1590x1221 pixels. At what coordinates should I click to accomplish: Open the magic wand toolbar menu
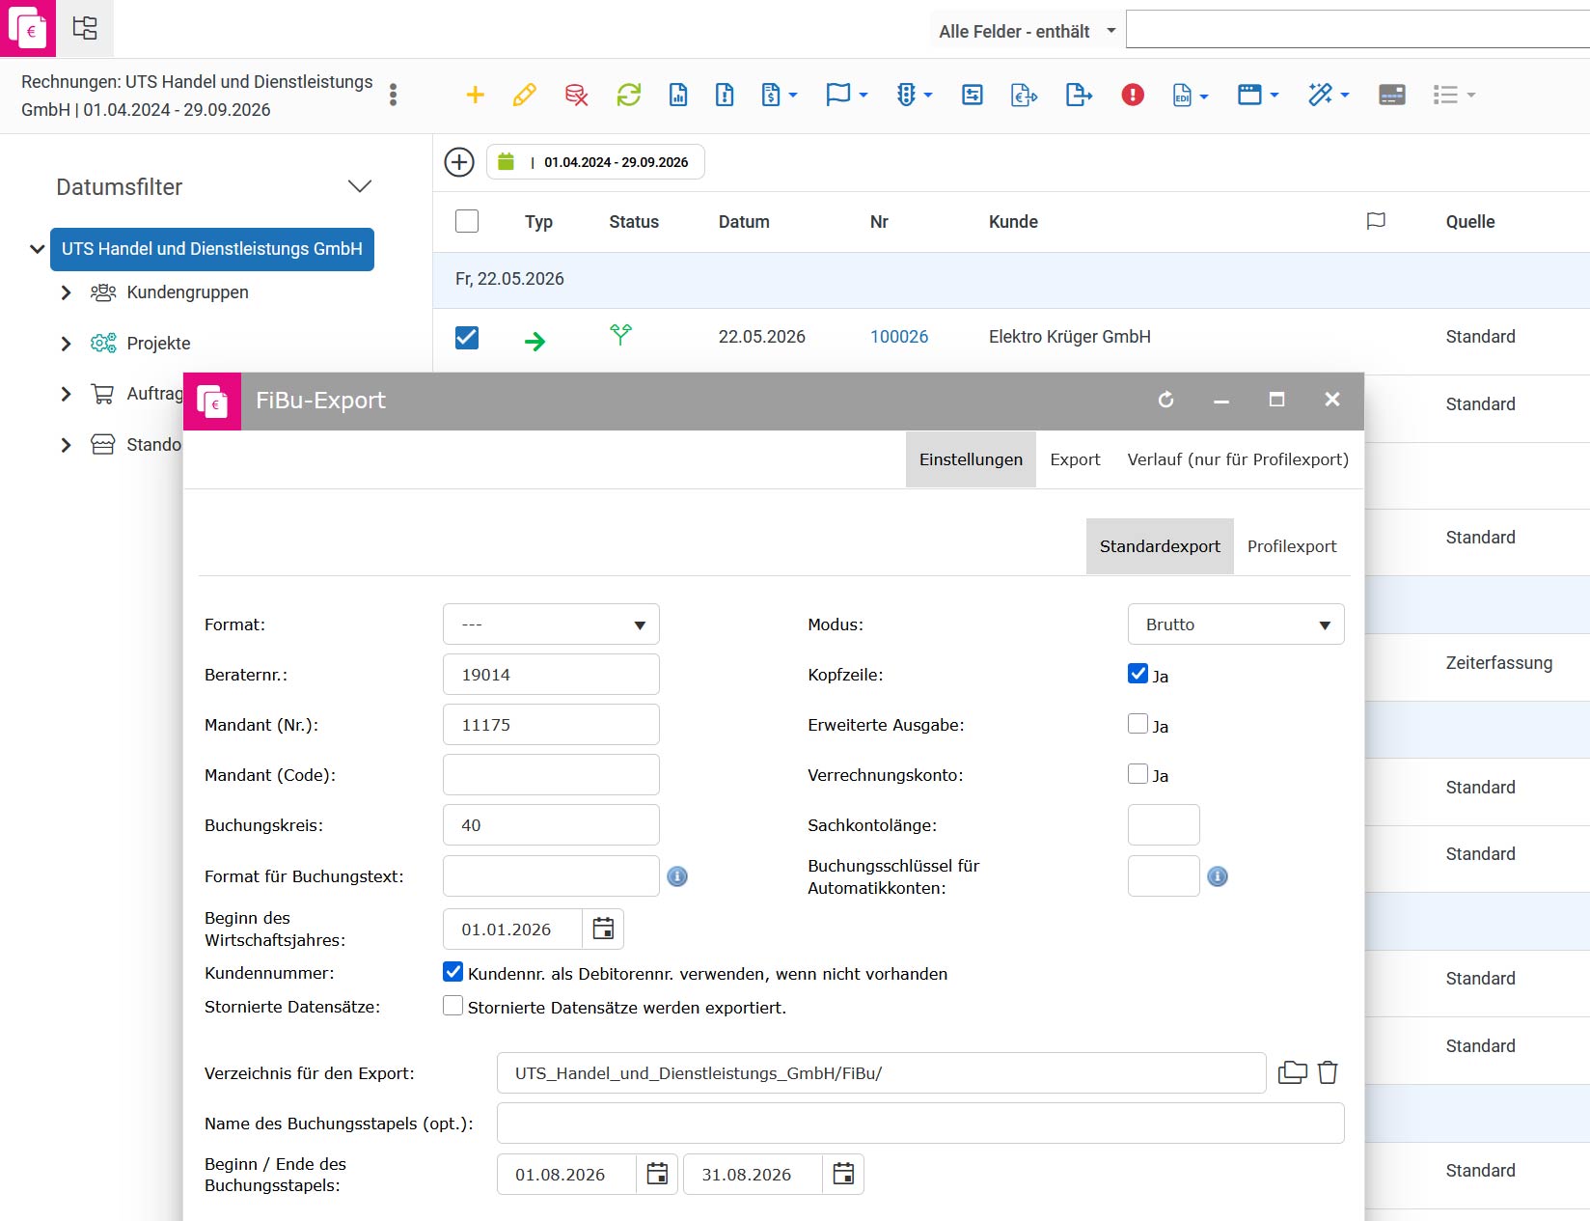coord(1329,95)
